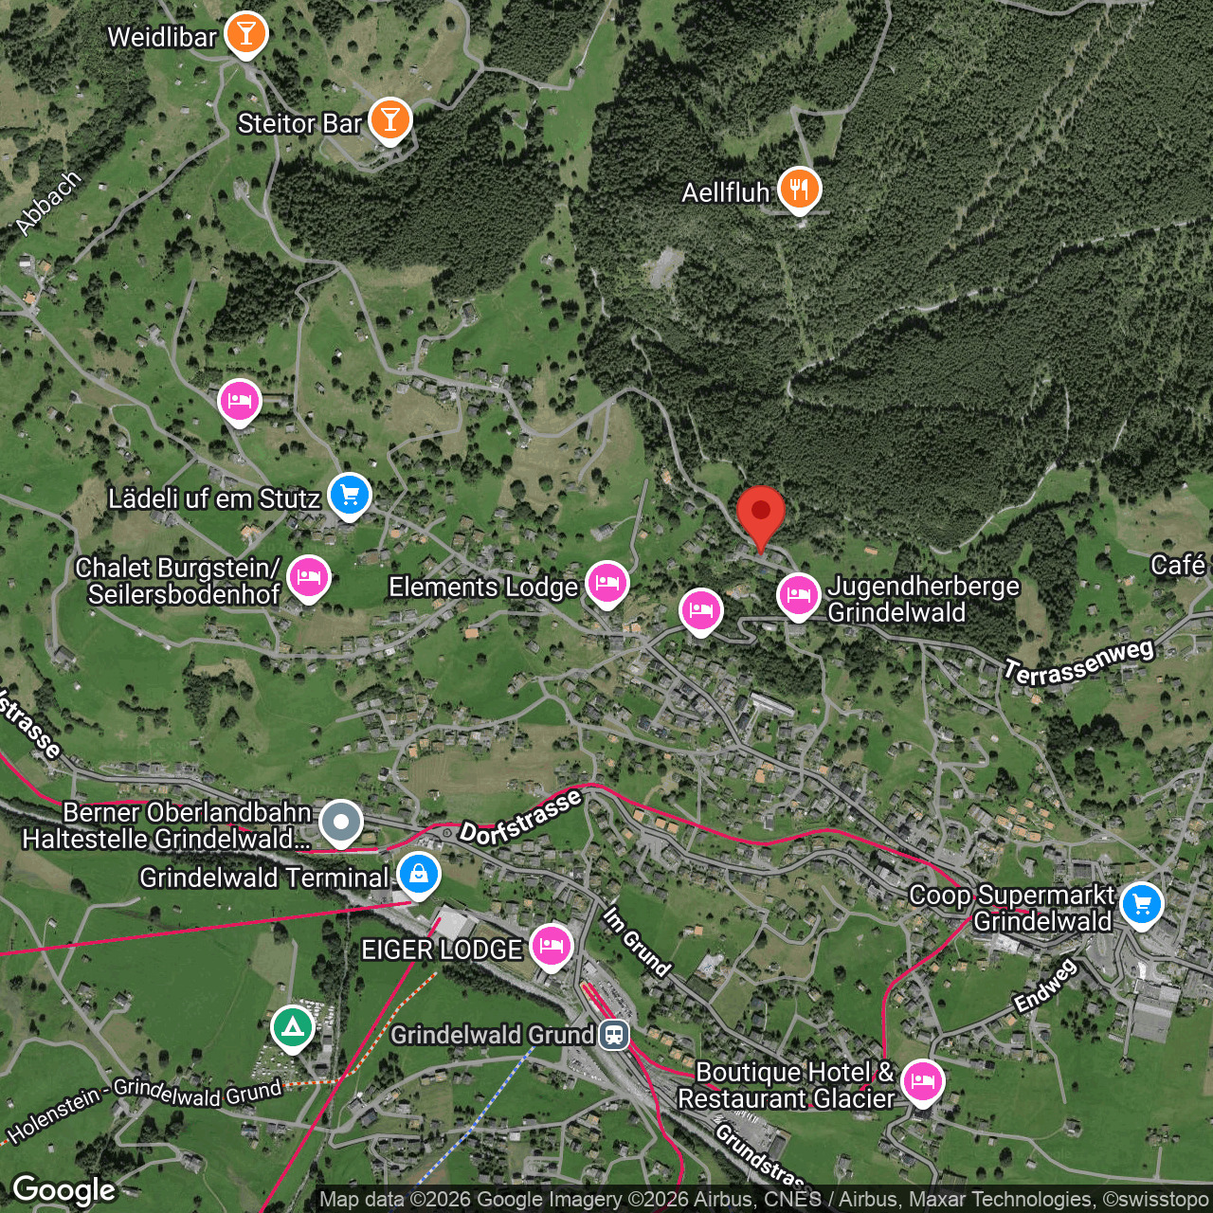Click the "Weidlibar" place label
Screen dimensions: 1213x1213
[162, 37]
